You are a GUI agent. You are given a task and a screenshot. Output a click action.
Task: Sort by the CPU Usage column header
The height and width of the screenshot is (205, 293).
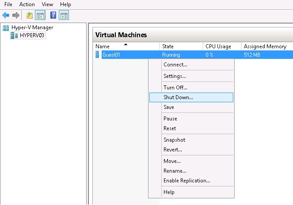(x=222, y=46)
